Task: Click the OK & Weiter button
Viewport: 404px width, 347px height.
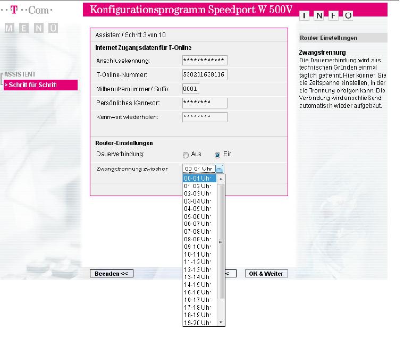Action: coord(266,274)
